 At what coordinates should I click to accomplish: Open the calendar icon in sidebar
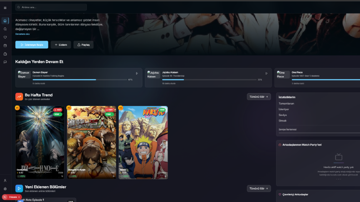5,46
